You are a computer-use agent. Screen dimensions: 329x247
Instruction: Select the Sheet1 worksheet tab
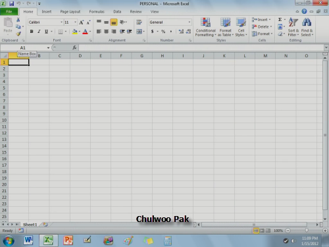point(30,225)
